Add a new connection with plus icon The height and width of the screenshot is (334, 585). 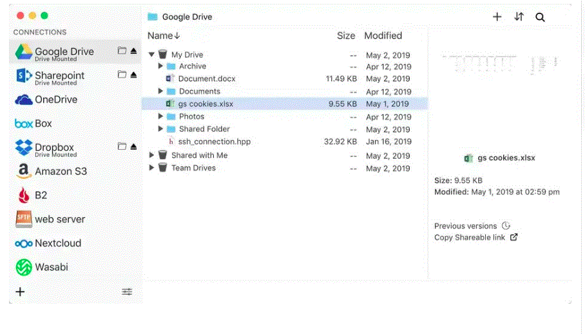20,292
